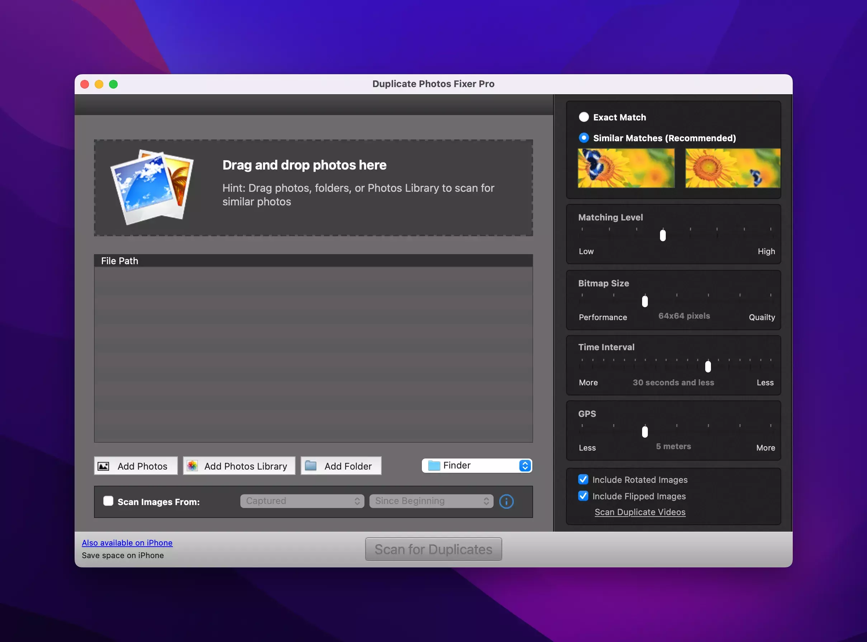The image size is (867, 642).
Task: Open the Captured dropdown
Action: coord(302,501)
